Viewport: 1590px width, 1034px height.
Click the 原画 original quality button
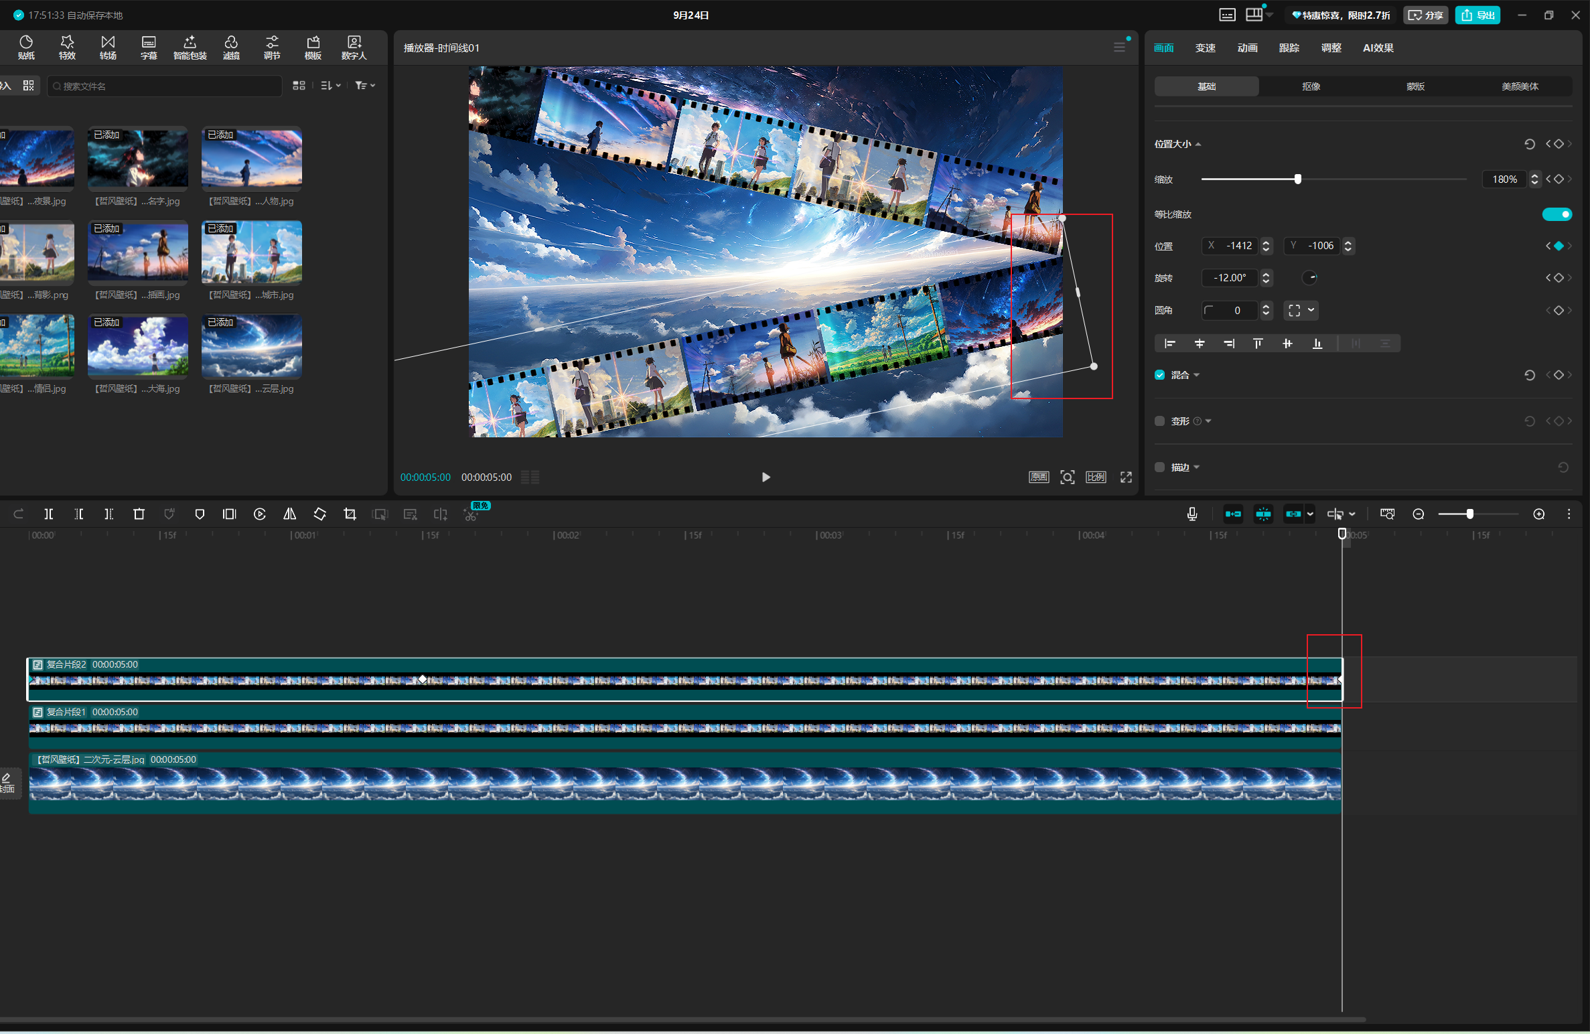click(x=1039, y=477)
